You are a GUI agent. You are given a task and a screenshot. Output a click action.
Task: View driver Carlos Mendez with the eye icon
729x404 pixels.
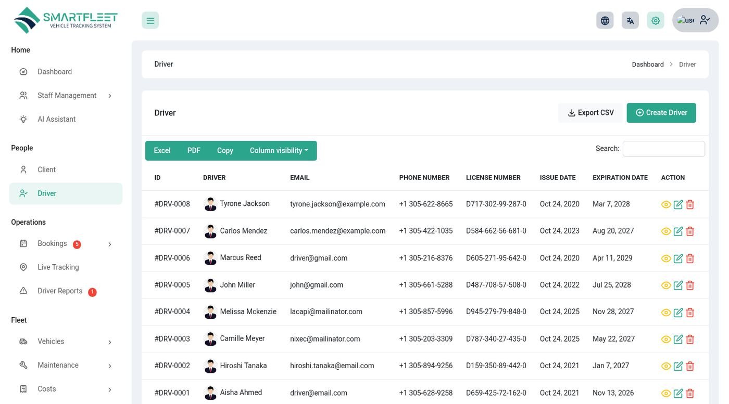[x=666, y=231]
